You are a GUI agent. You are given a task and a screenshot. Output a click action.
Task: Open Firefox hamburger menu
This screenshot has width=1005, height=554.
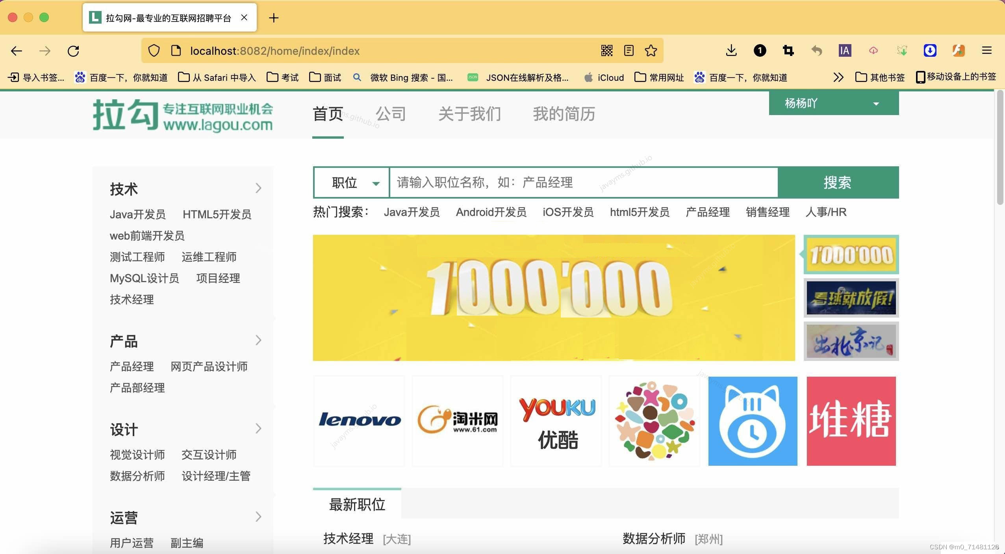click(986, 50)
